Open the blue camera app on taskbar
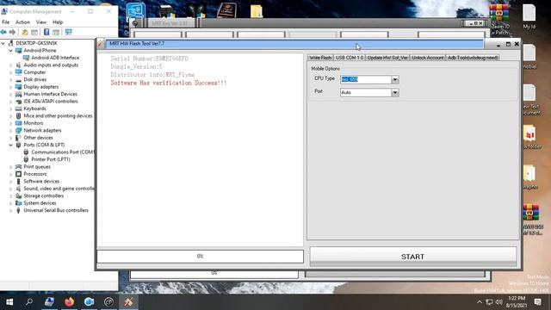 (x=89, y=302)
